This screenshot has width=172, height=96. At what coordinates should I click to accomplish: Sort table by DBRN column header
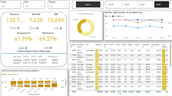[130, 45]
